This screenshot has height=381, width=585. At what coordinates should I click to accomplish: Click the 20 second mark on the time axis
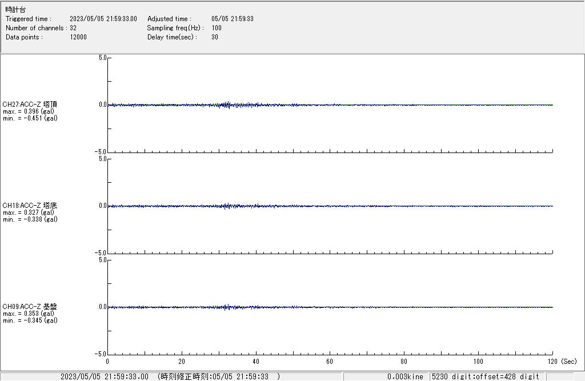click(x=182, y=362)
